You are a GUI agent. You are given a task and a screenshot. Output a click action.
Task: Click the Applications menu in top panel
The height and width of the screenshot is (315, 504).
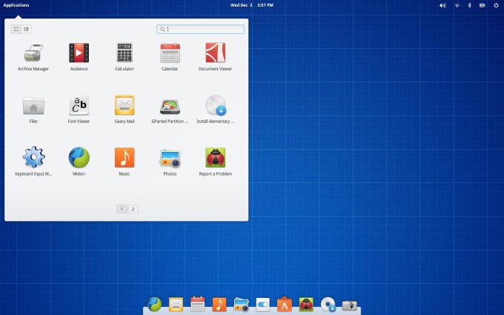pyautogui.click(x=16, y=5)
